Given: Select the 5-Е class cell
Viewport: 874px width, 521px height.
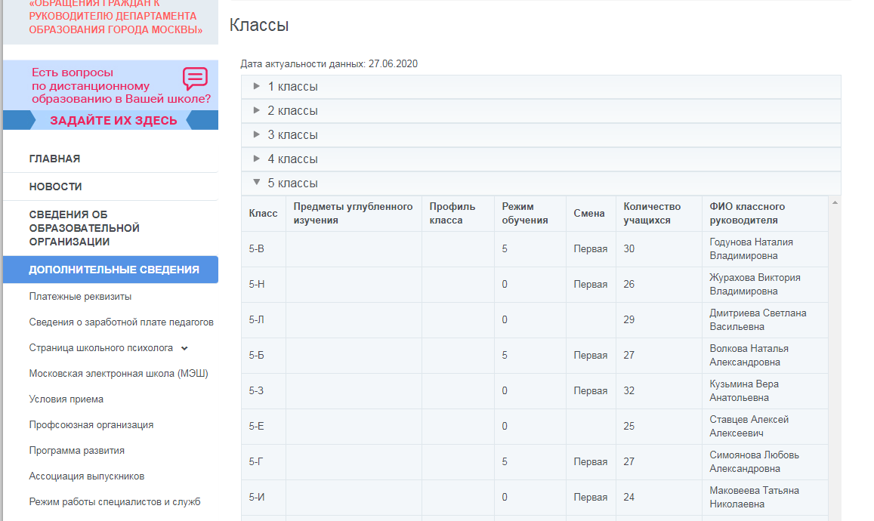Looking at the screenshot, I should pos(264,427).
